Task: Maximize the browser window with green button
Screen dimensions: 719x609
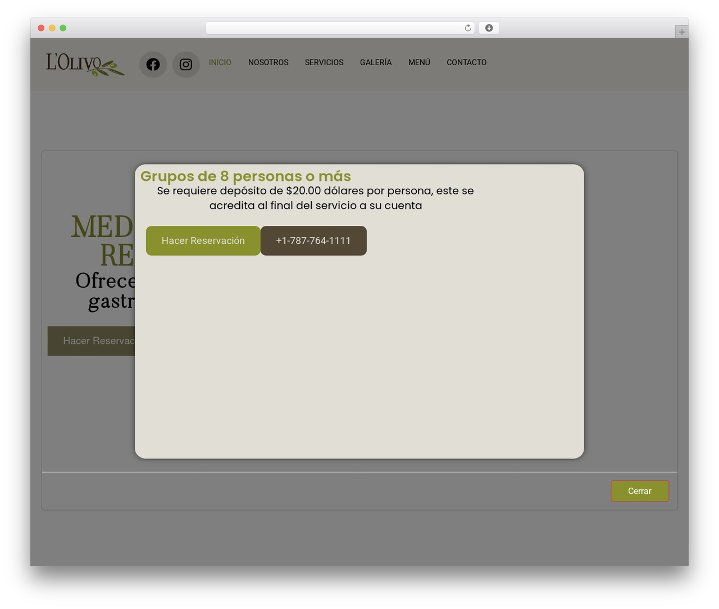Action: (63, 28)
